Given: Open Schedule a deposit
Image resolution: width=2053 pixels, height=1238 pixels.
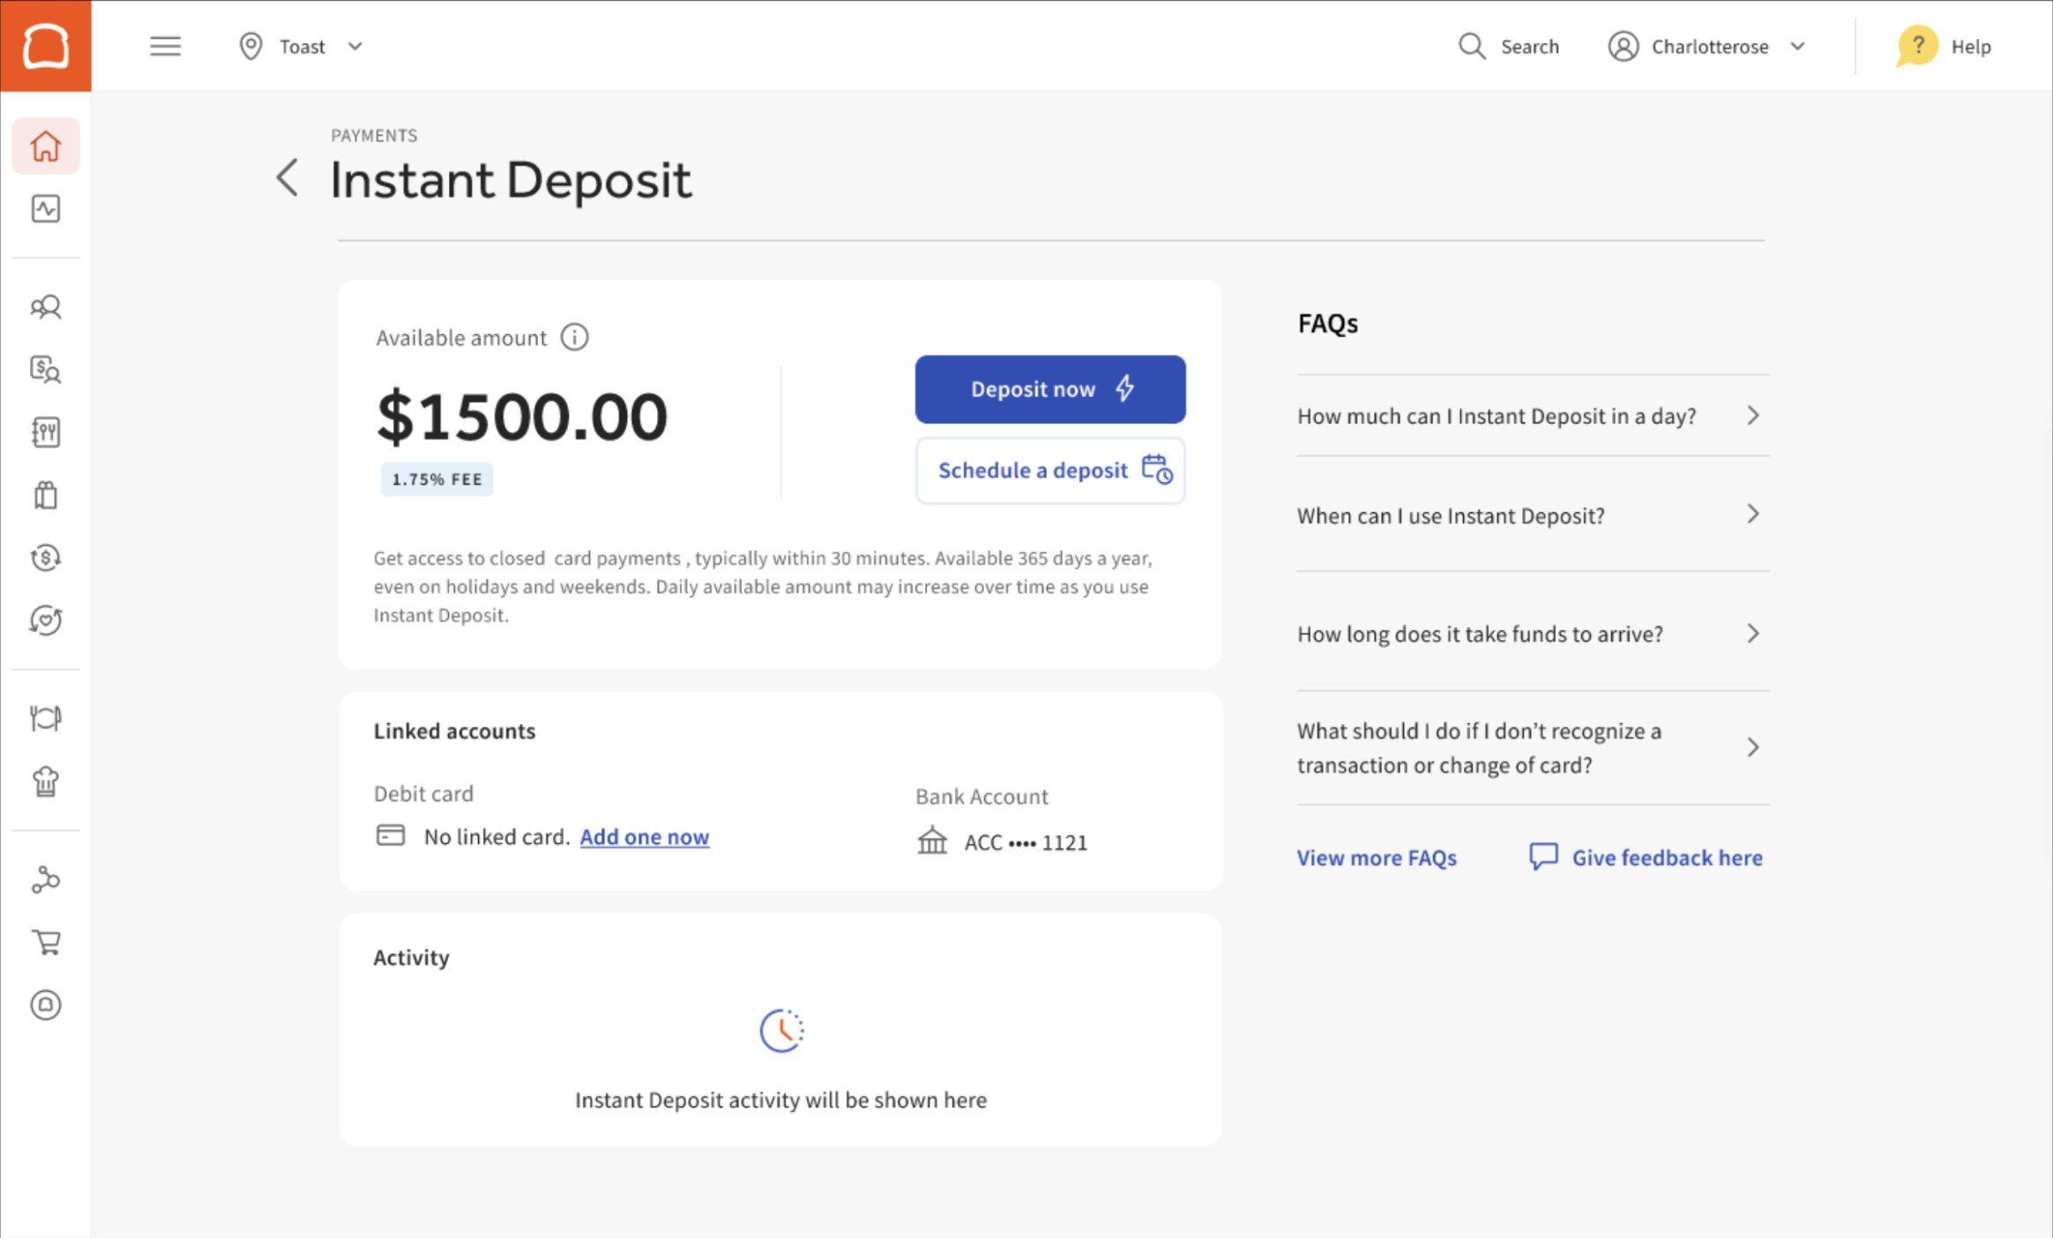Looking at the screenshot, I should click(1049, 470).
